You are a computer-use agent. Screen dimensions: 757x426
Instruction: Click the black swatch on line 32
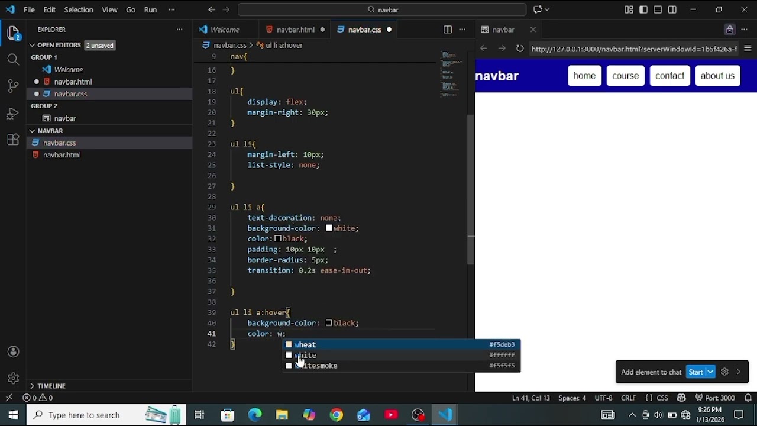coord(277,238)
